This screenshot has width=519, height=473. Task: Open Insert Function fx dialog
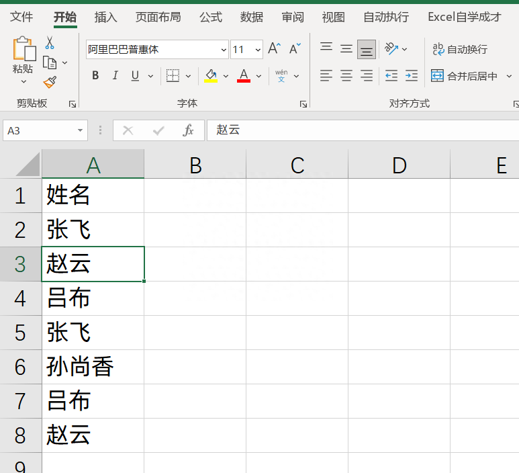(x=188, y=130)
